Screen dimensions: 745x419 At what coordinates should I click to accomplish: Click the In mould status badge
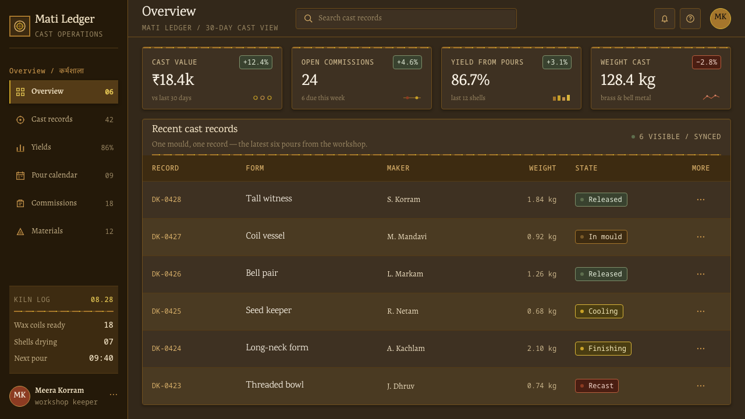[601, 237]
